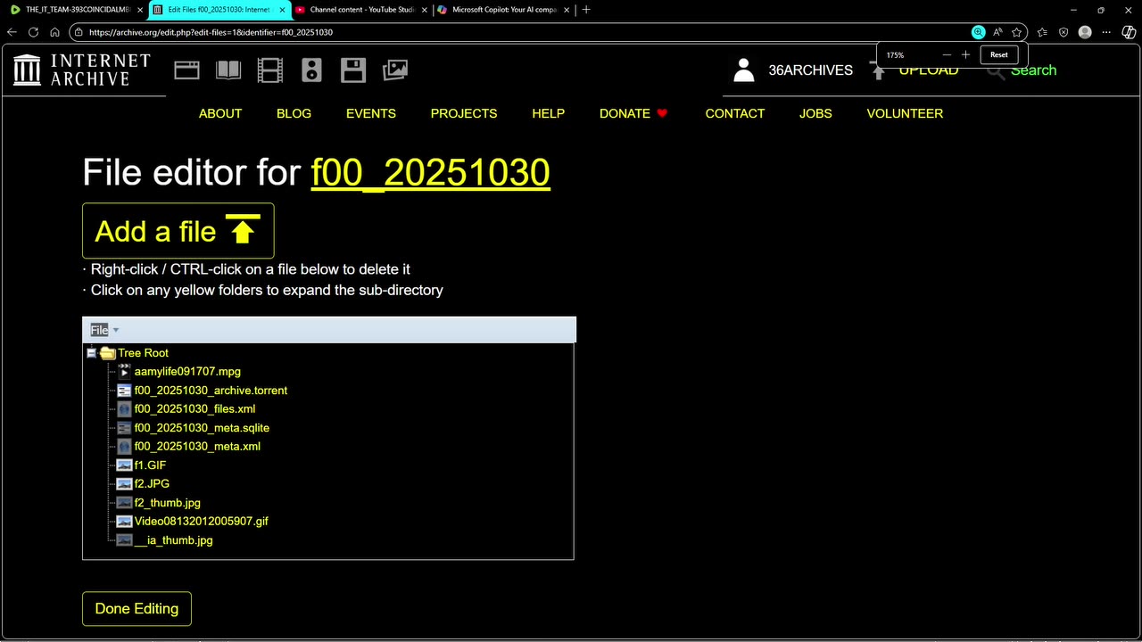
Task: Open the Software floppy-disk icon in navbar
Action: (x=353, y=70)
